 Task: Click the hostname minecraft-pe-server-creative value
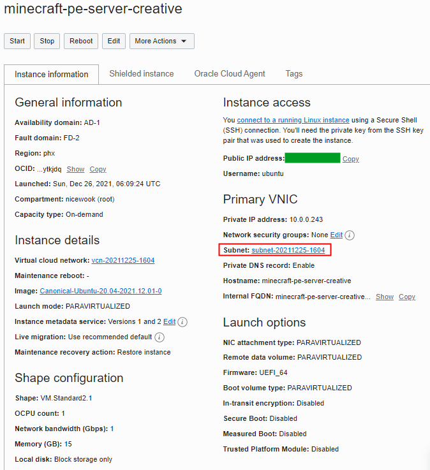306,281
